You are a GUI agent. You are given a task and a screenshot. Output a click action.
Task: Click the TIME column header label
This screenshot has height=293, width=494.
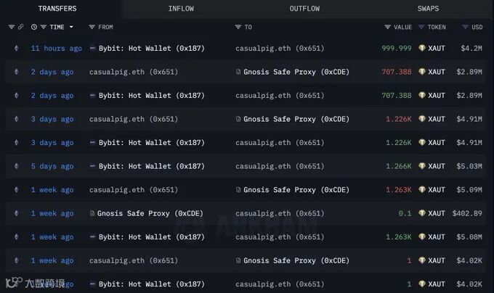pyautogui.click(x=57, y=28)
